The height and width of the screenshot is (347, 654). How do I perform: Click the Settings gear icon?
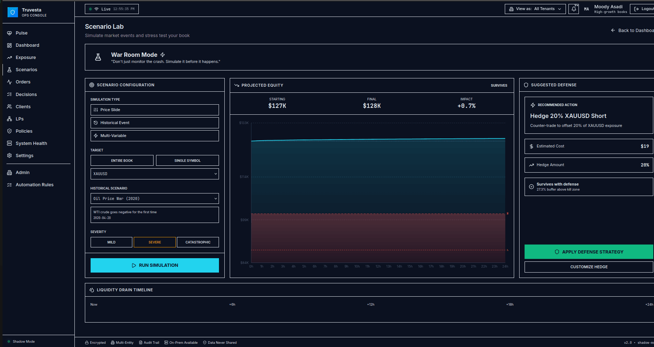point(9,156)
